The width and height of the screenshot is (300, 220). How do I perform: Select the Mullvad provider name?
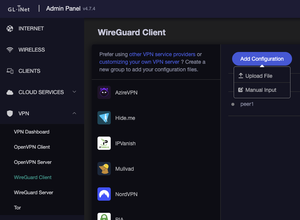(124, 169)
